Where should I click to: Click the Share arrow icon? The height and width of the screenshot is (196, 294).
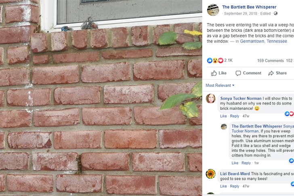tap(271, 73)
